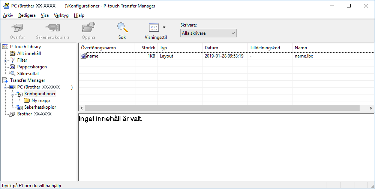Click the horizontal scrollbar left arrow
Viewport: 375px width, 189px height.
[x=82, y=108]
